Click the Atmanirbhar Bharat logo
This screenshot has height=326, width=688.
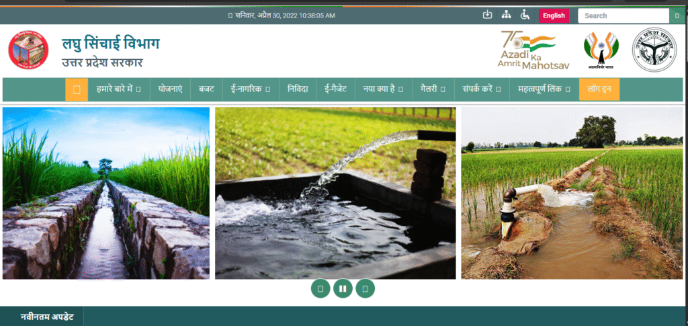tap(601, 50)
